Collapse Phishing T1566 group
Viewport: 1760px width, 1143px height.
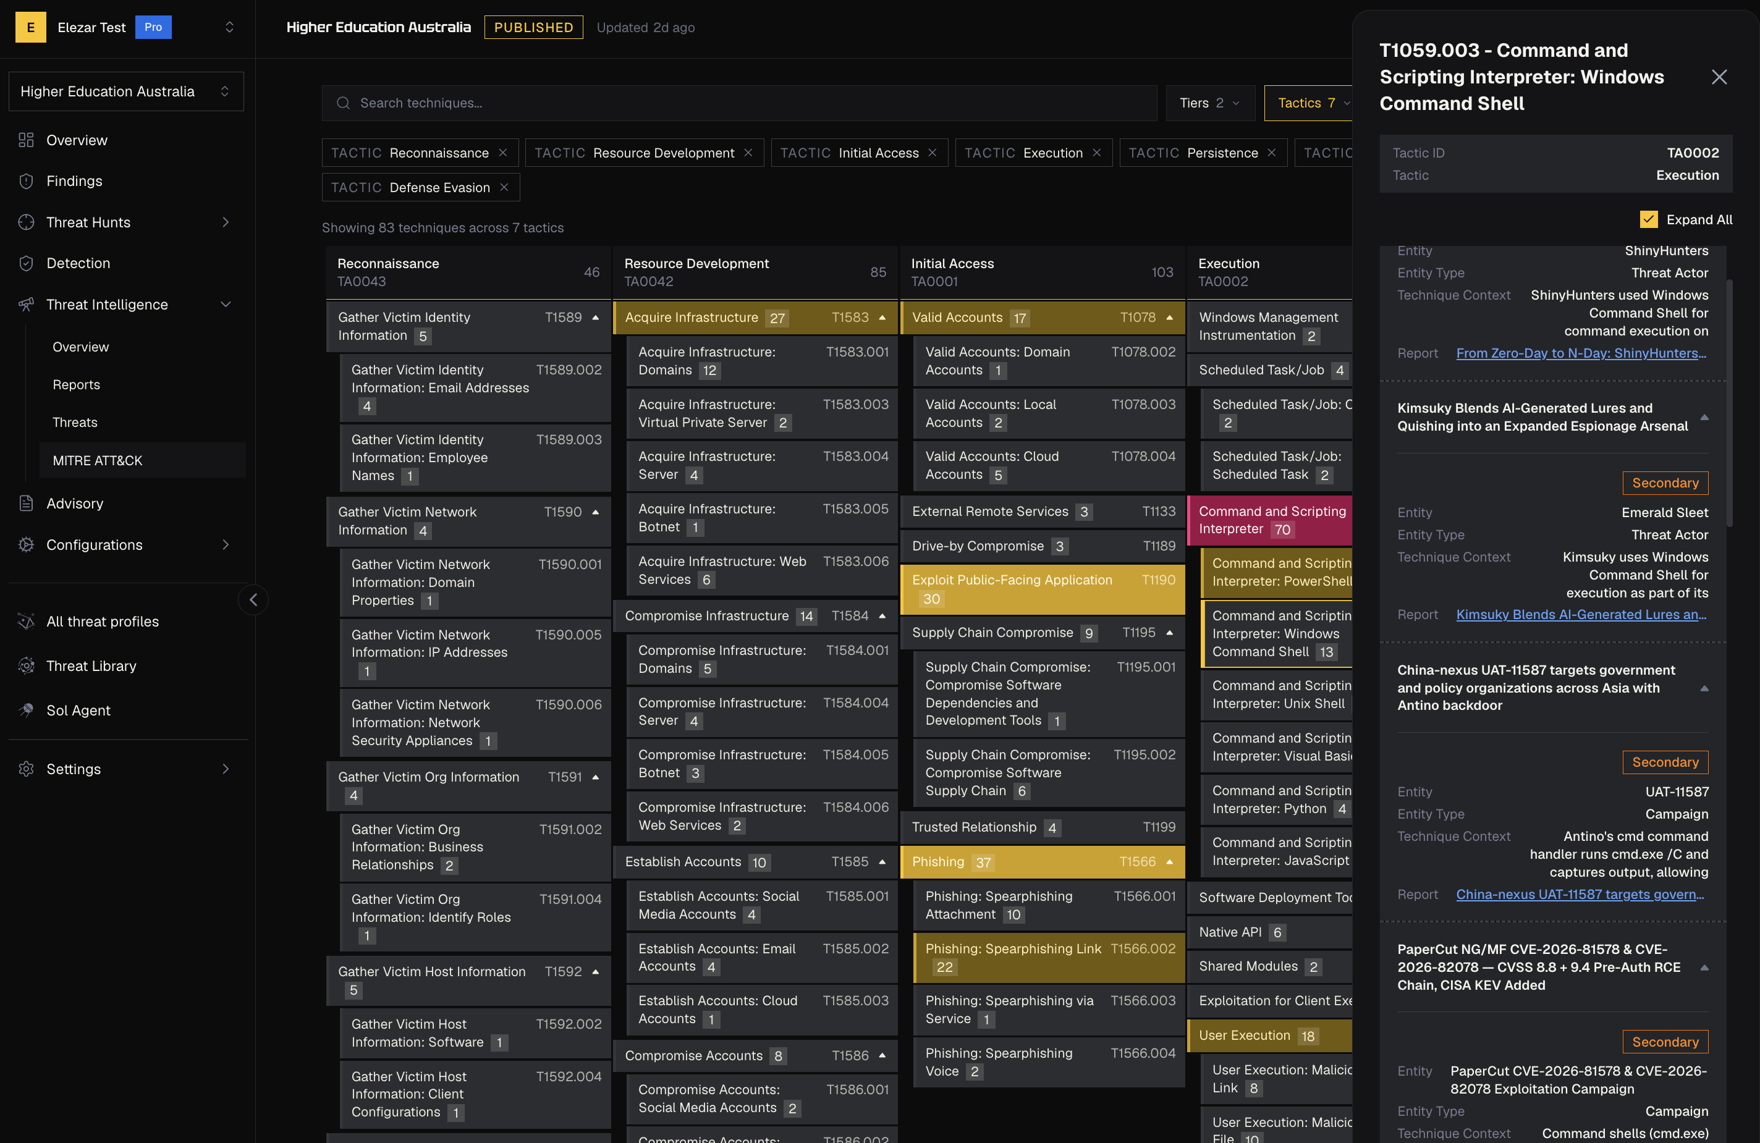(1169, 862)
